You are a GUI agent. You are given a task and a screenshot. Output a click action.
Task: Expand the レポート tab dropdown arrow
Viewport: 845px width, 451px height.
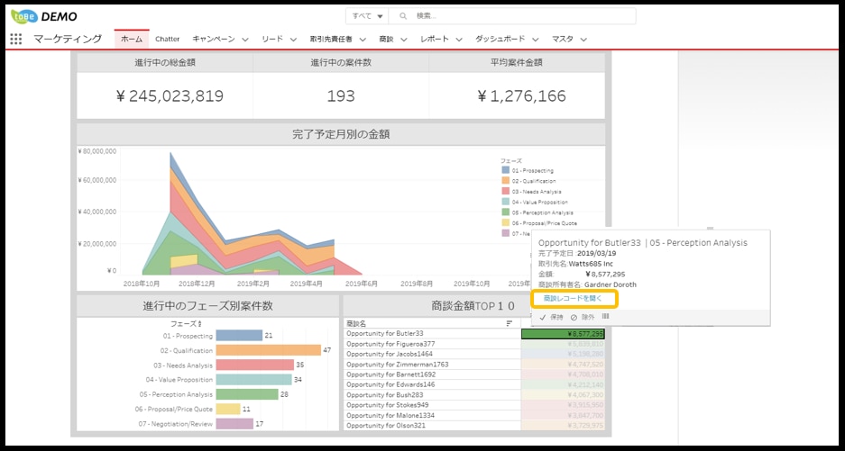tap(458, 40)
